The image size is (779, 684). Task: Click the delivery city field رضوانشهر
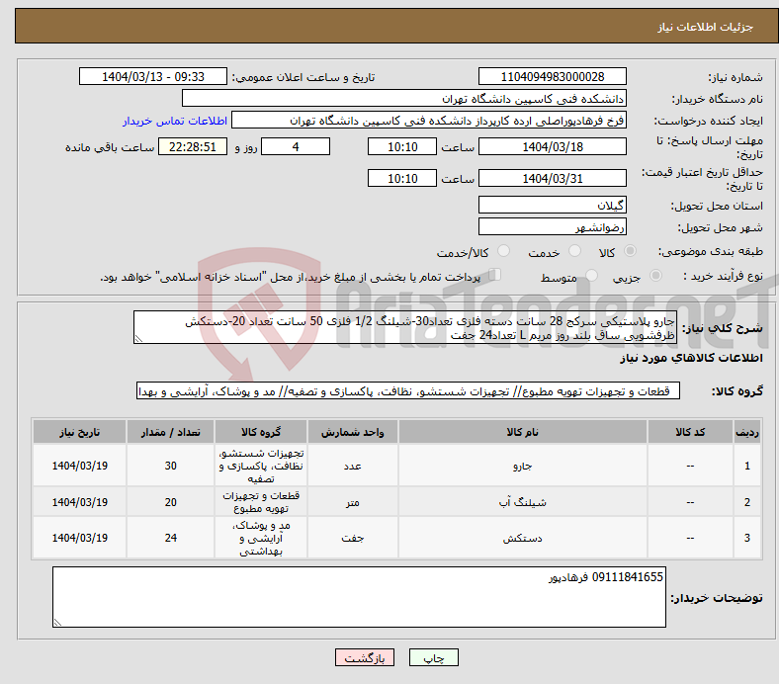tap(552, 226)
